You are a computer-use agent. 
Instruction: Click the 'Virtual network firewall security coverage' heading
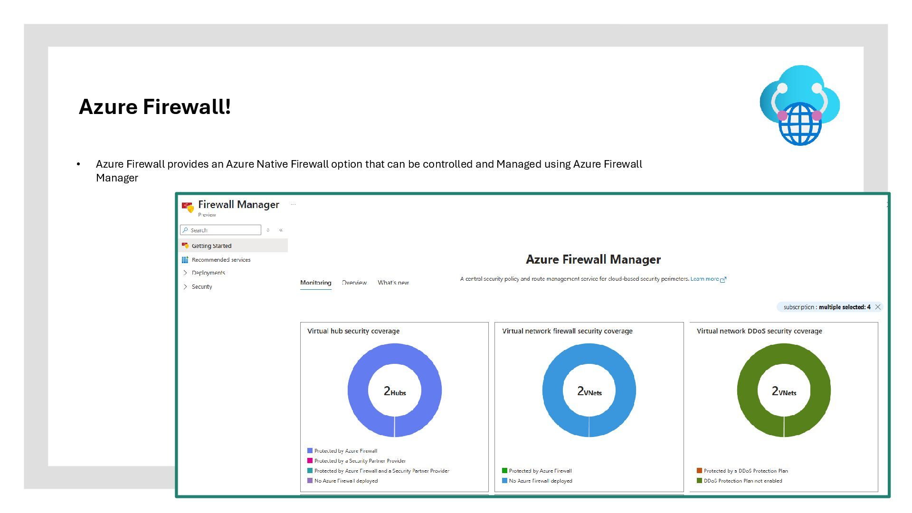pyautogui.click(x=567, y=331)
